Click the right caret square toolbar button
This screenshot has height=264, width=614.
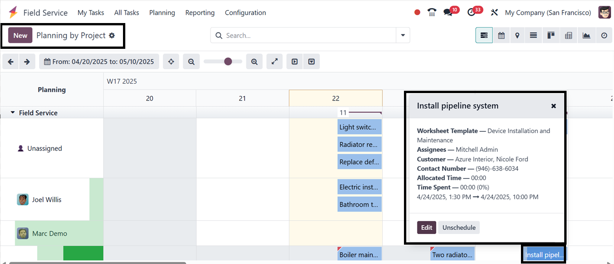[295, 61]
